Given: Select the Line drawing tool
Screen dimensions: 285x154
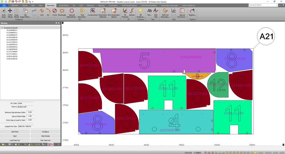Looking at the screenshot, I should coord(42,12).
